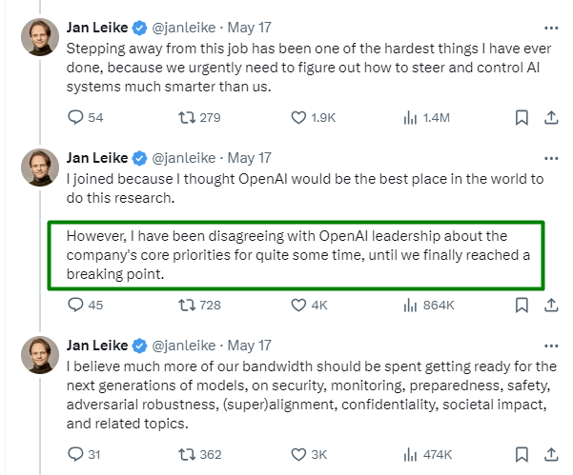This screenshot has width=573, height=475.
Task: View the 864K views analytics
Action: click(411, 306)
